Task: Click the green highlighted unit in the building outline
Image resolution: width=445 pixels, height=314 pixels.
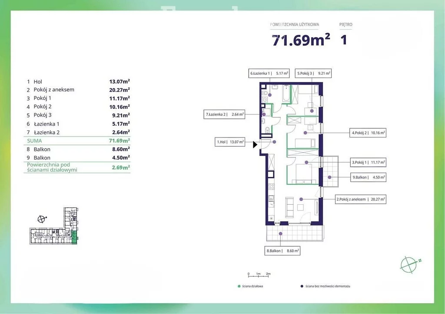Action: (74, 237)
